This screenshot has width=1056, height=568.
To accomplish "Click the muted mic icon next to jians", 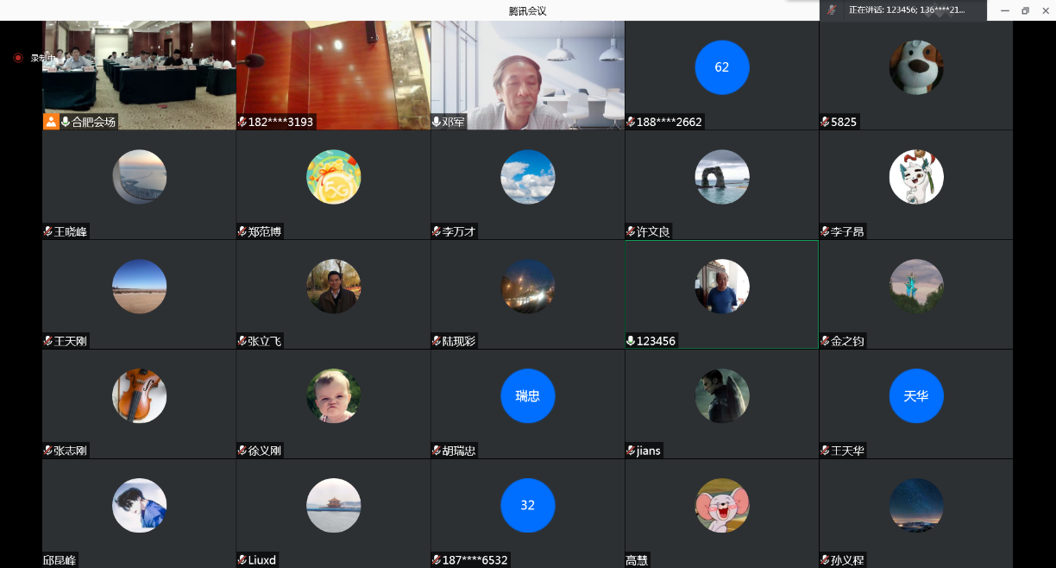I will 631,451.
